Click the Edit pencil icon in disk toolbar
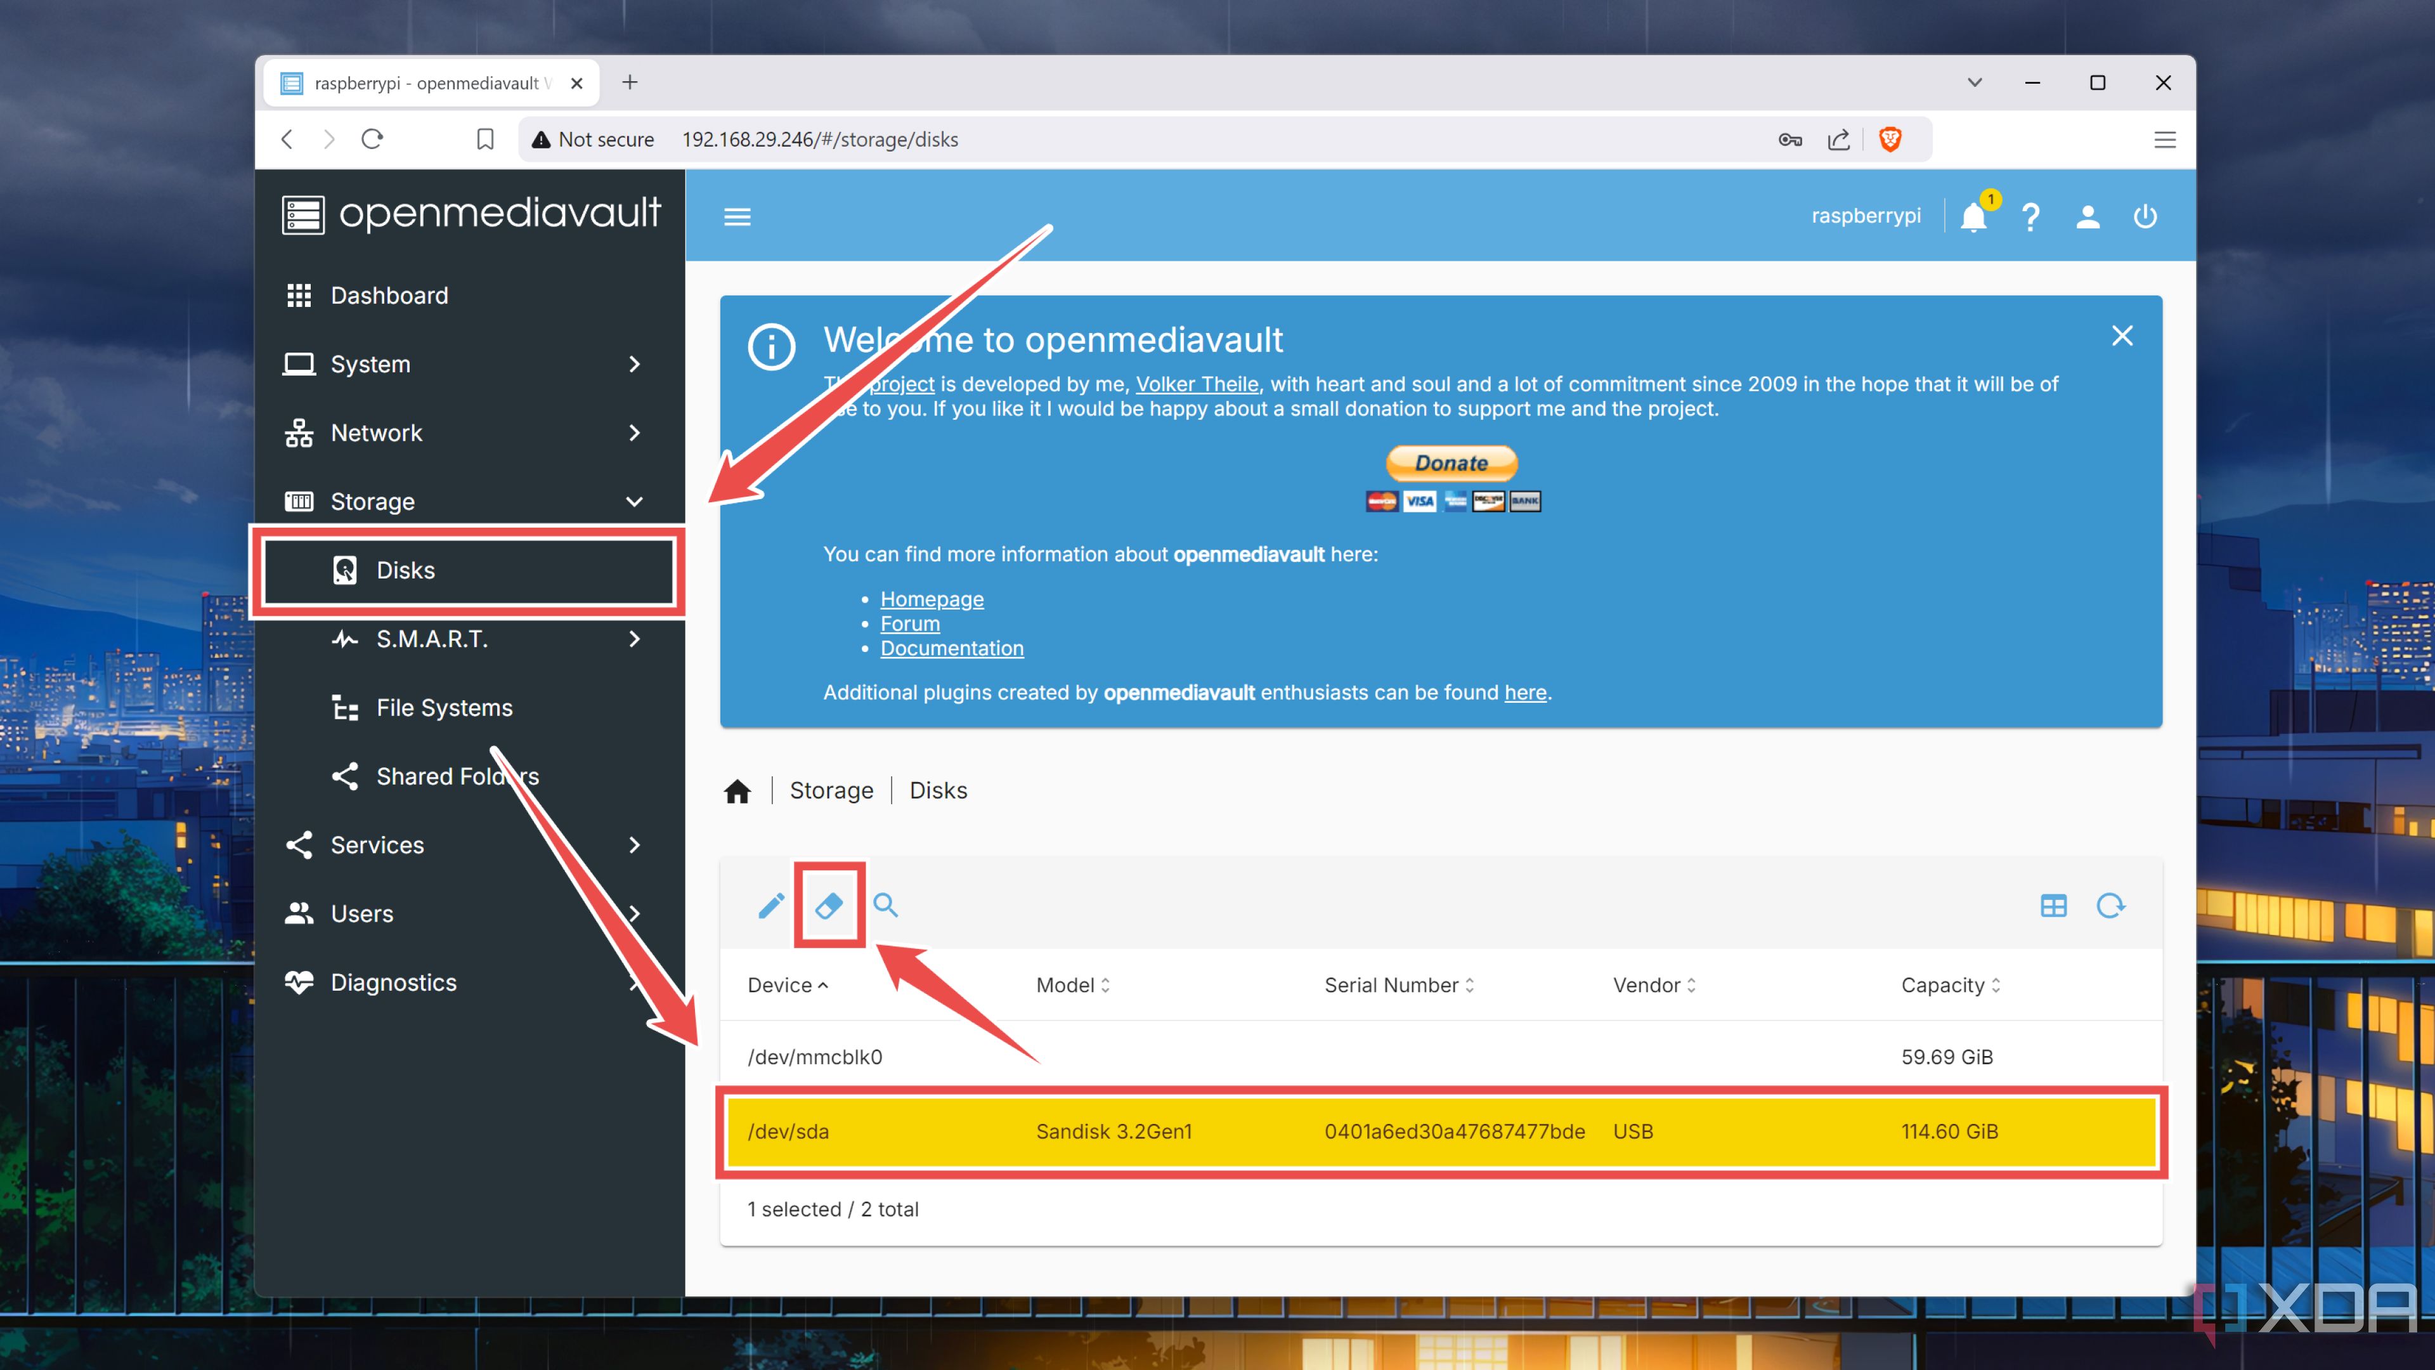2435x1370 pixels. (771, 906)
